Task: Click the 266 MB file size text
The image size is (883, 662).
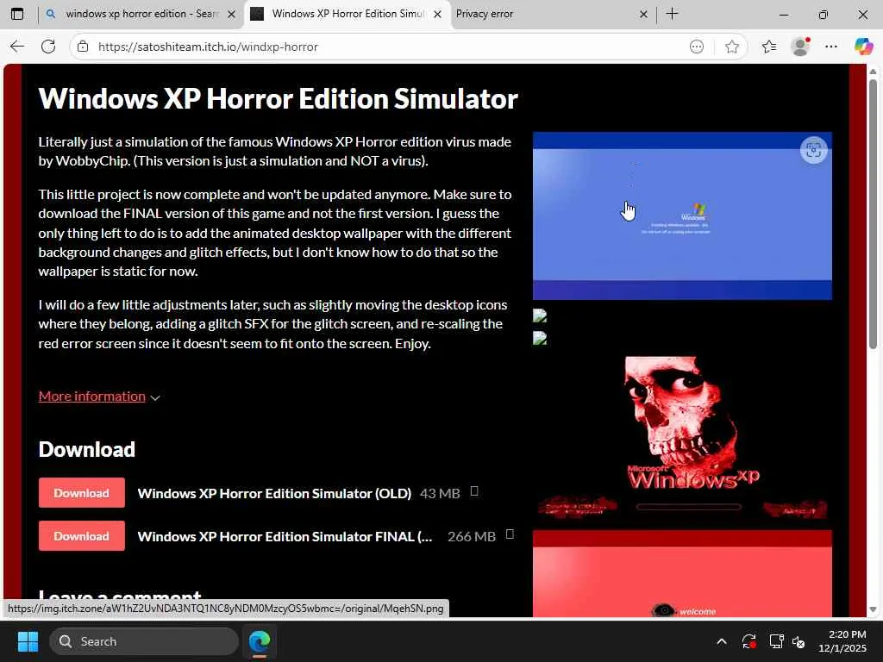Action: coord(472,536)
